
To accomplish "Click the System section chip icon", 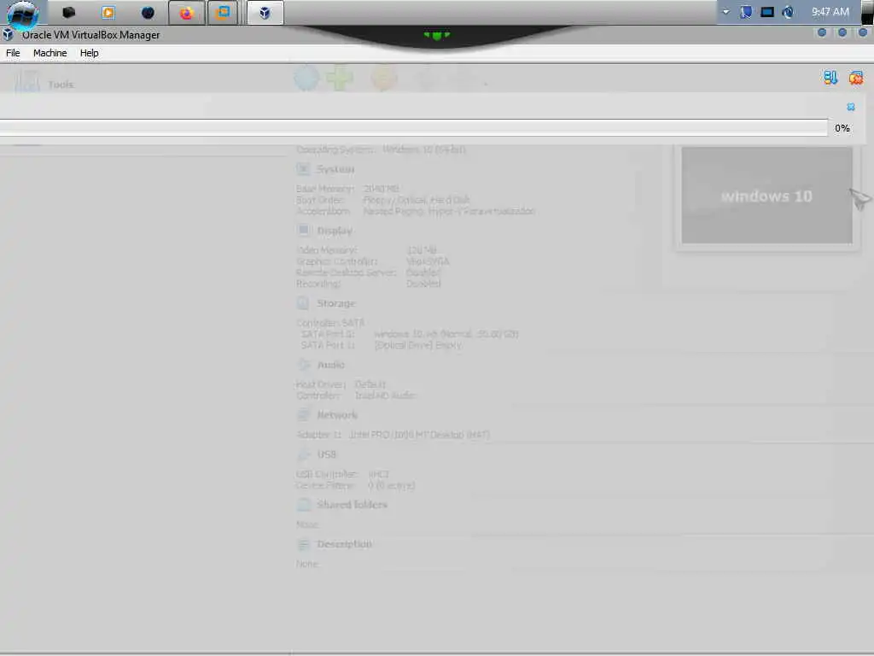I will pyautogui.click(x=303, y=168).
